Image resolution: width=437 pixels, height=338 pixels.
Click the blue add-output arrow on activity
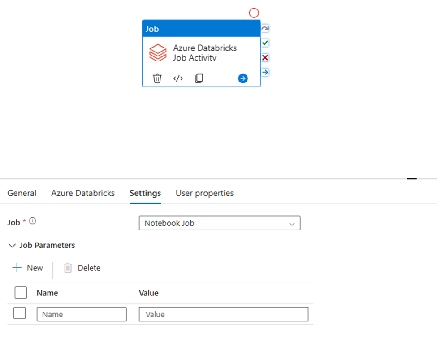point(243,78)
